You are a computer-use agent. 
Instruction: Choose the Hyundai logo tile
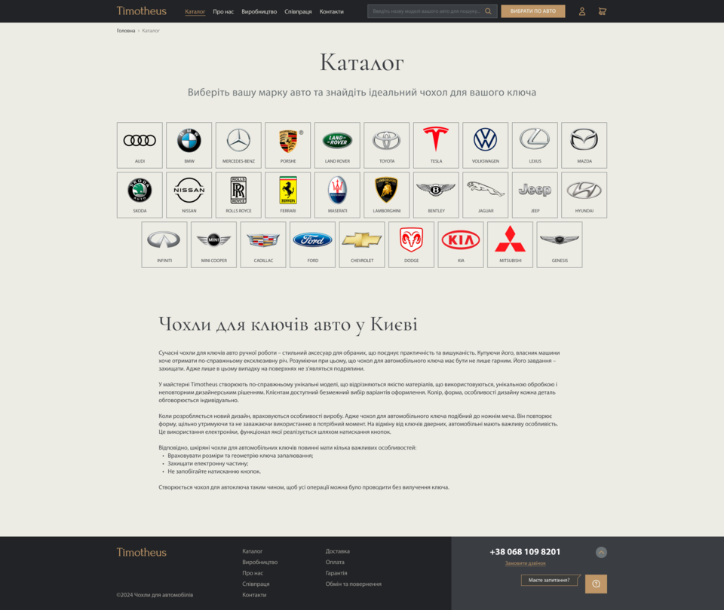click(x=584, y=195)
